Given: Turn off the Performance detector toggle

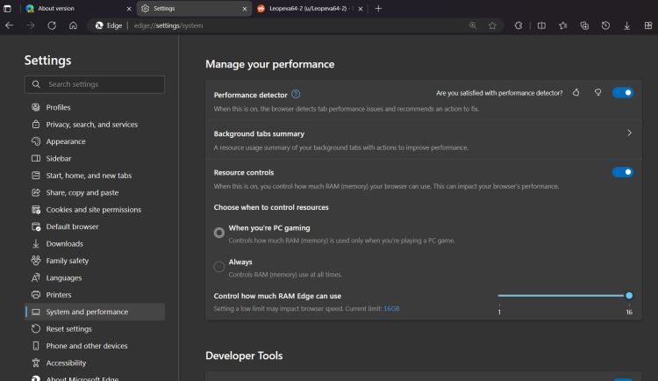Looking at the screenshot, I should coord(623,92).
